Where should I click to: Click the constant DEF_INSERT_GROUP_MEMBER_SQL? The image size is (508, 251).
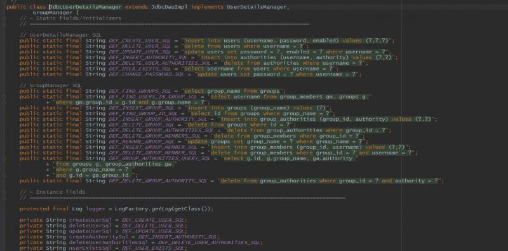click(153, 147)
